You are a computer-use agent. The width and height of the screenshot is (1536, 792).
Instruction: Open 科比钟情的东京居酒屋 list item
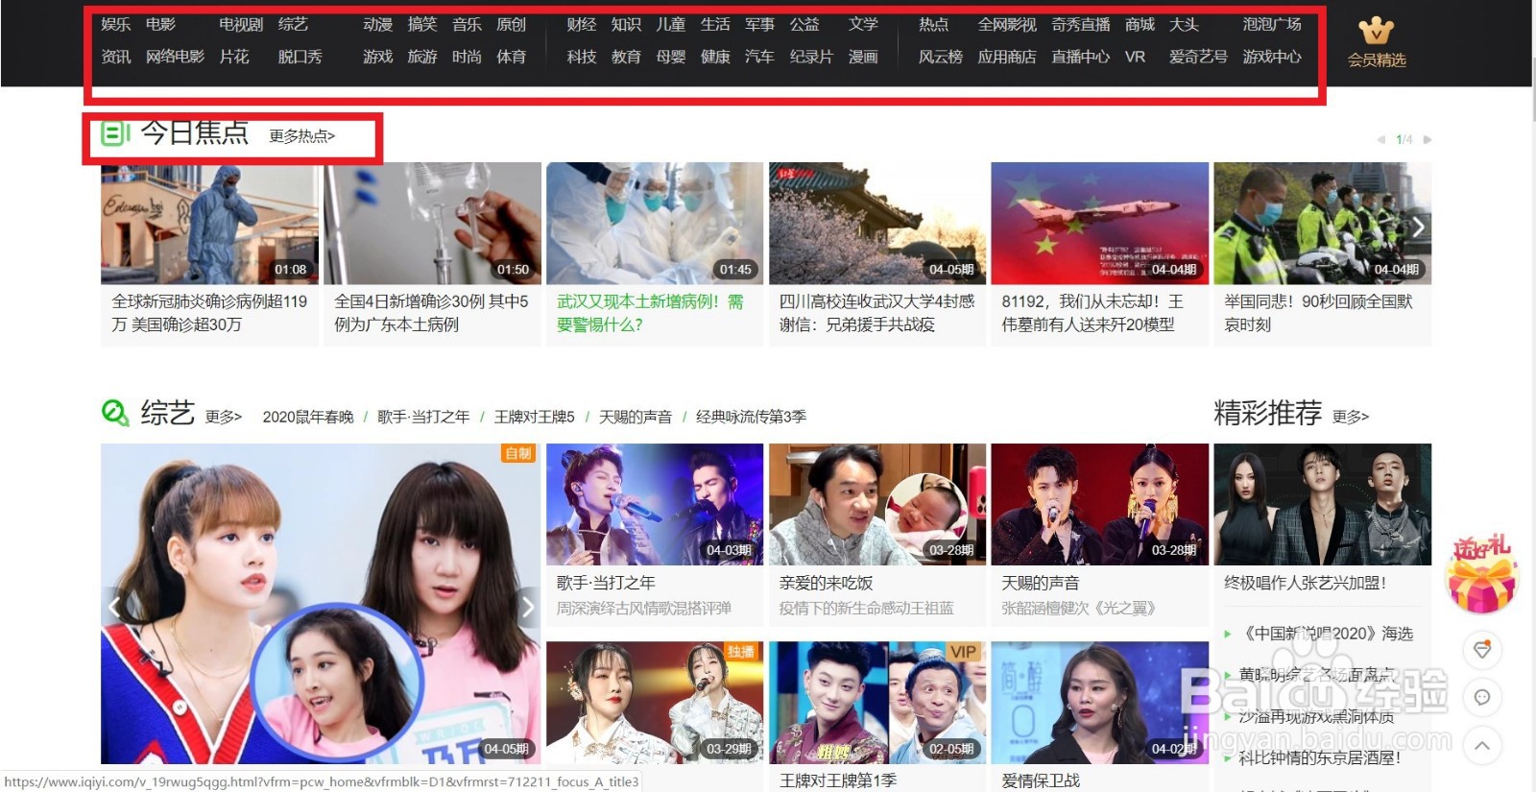1319,758
